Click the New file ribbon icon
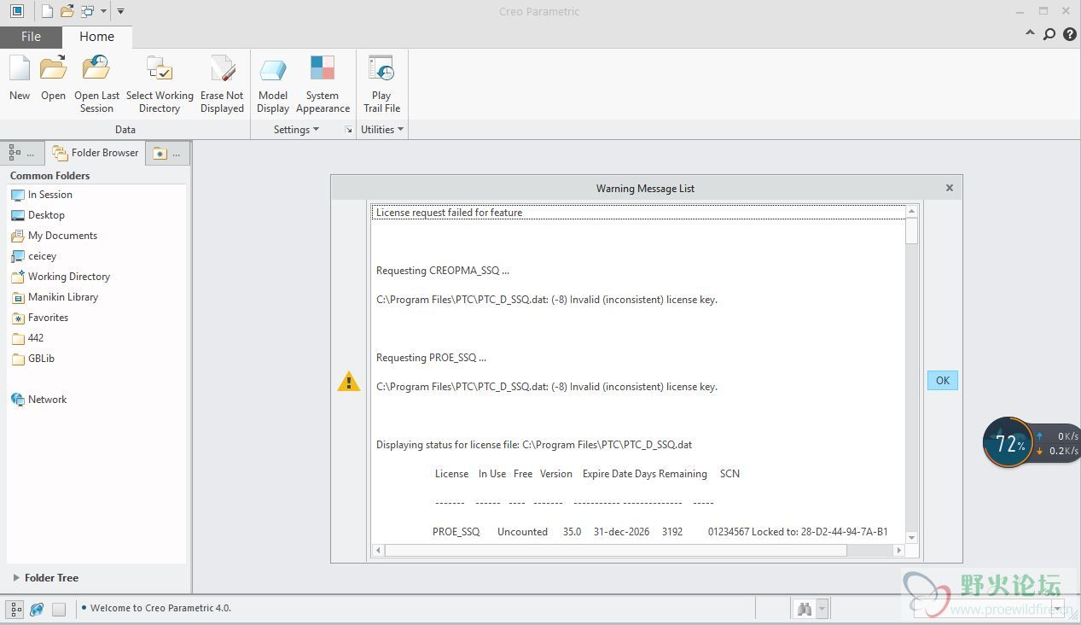1081x625 pixels. click(x=20, y=69)
